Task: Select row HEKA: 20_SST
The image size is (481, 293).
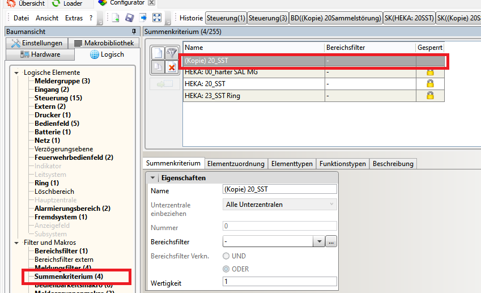Action: [313, 84]
